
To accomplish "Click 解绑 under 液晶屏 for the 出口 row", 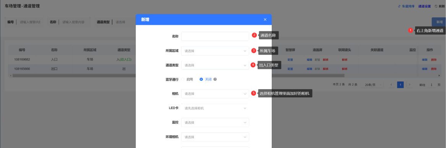I will [325, 69].
